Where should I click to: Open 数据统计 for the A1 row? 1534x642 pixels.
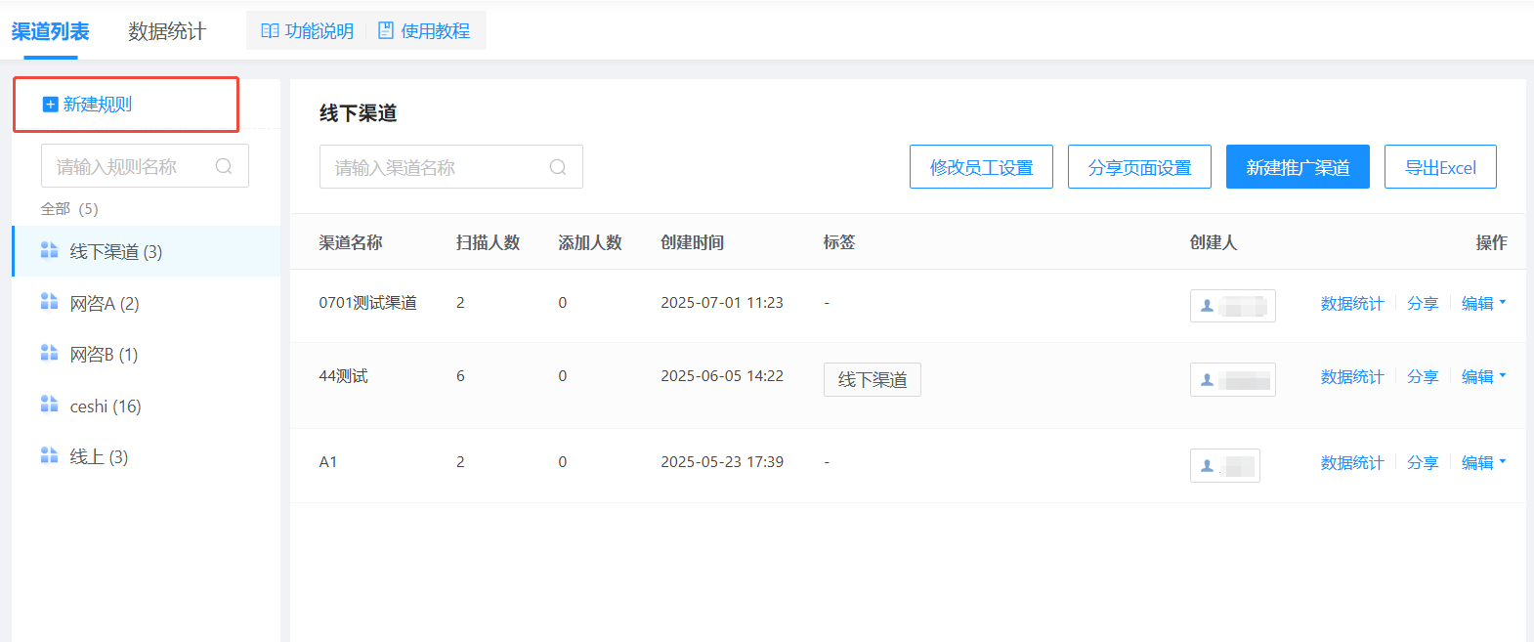[x=1352, y=463]
